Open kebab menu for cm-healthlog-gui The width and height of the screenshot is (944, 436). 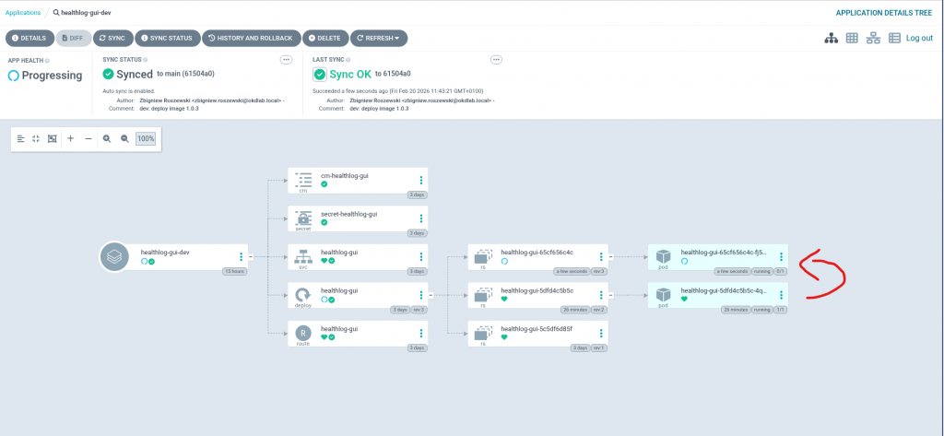421,181
